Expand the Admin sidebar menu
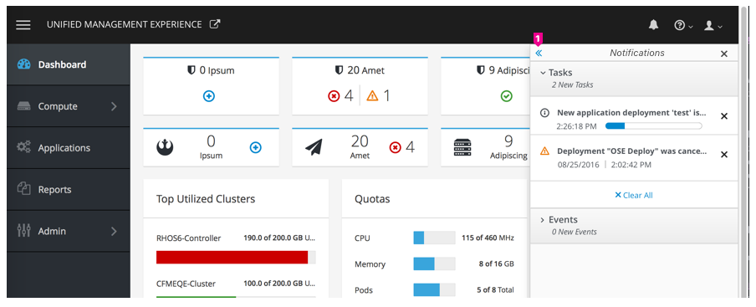This screenshot has width=756, height=307. click(69, 231)
